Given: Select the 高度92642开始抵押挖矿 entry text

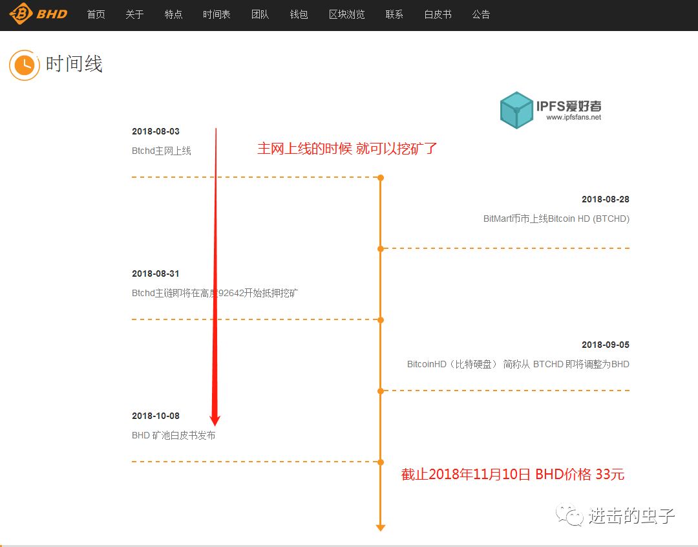Looking at the screenshot, I should point(215,293).
